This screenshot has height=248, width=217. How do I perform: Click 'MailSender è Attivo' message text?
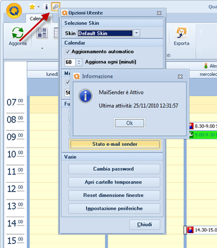pos(121,92)
